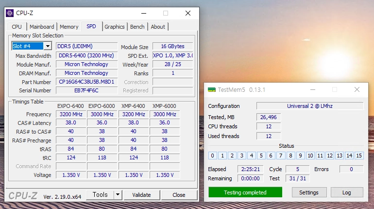
Task: Open the TestMem5 Log
Action: (347, 192)
